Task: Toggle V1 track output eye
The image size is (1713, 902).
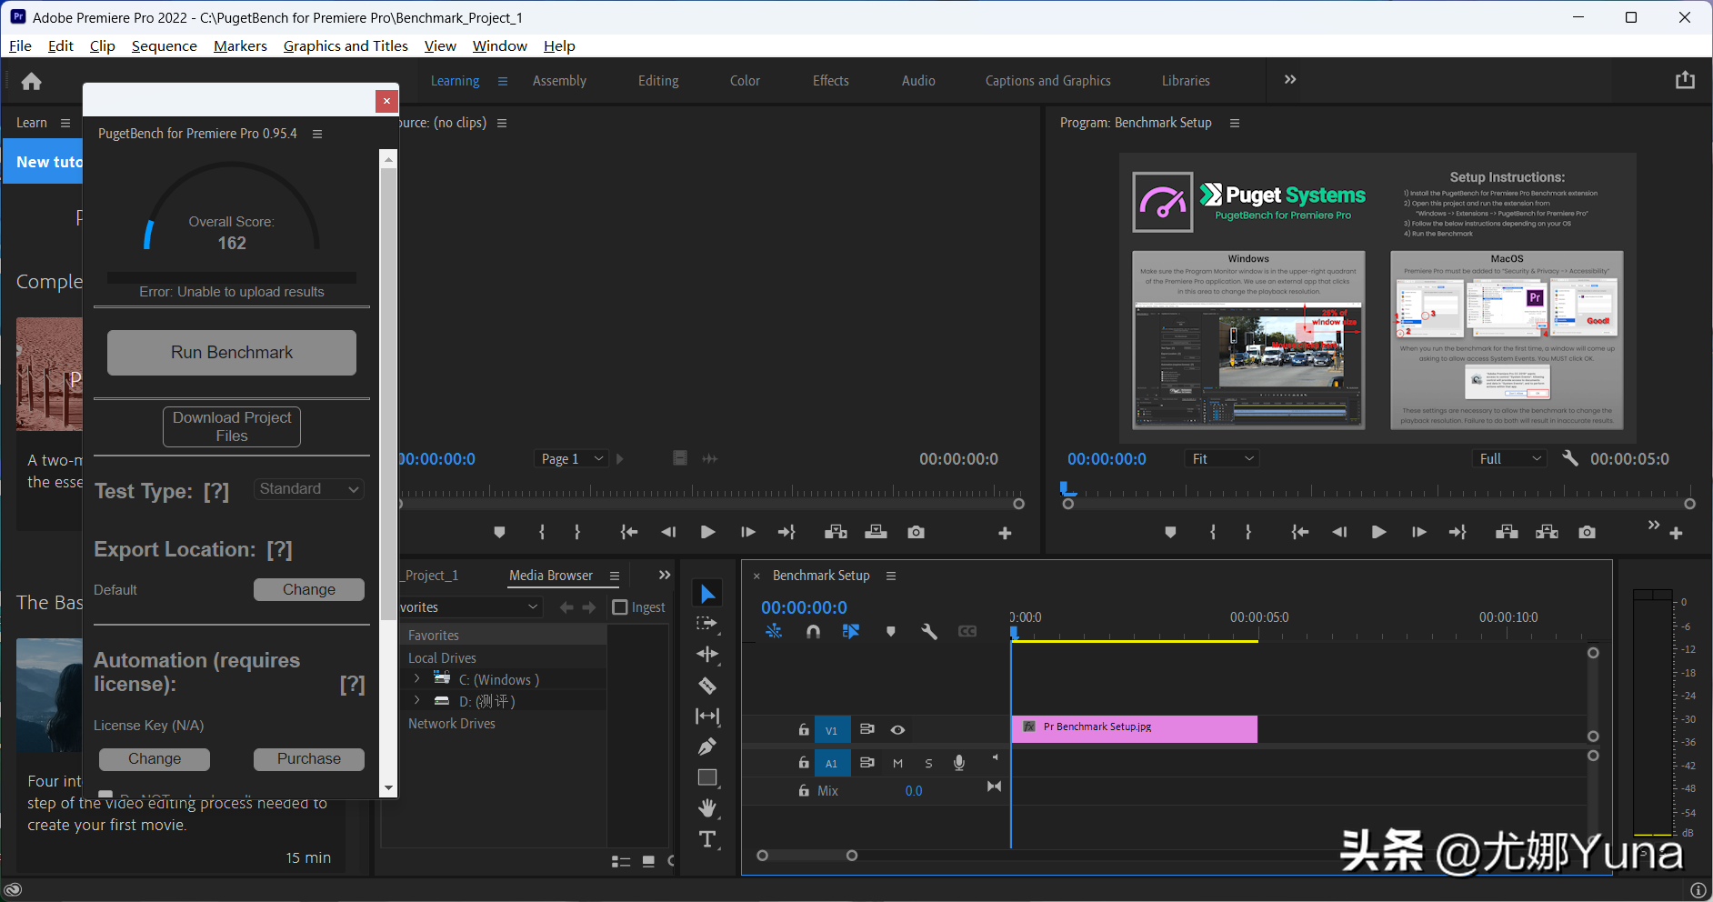Action: tap(897, 729)
